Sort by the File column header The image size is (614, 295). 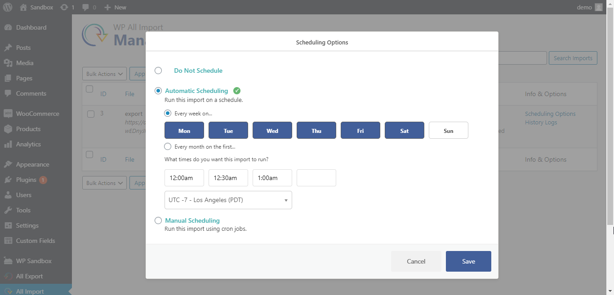(x=129, y=94)
